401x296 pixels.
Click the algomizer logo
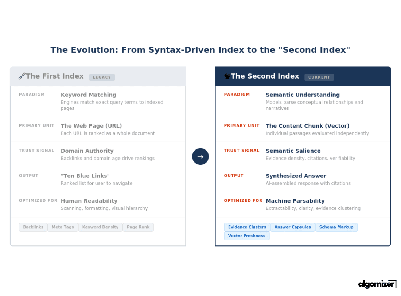click(x=377, y=284)
